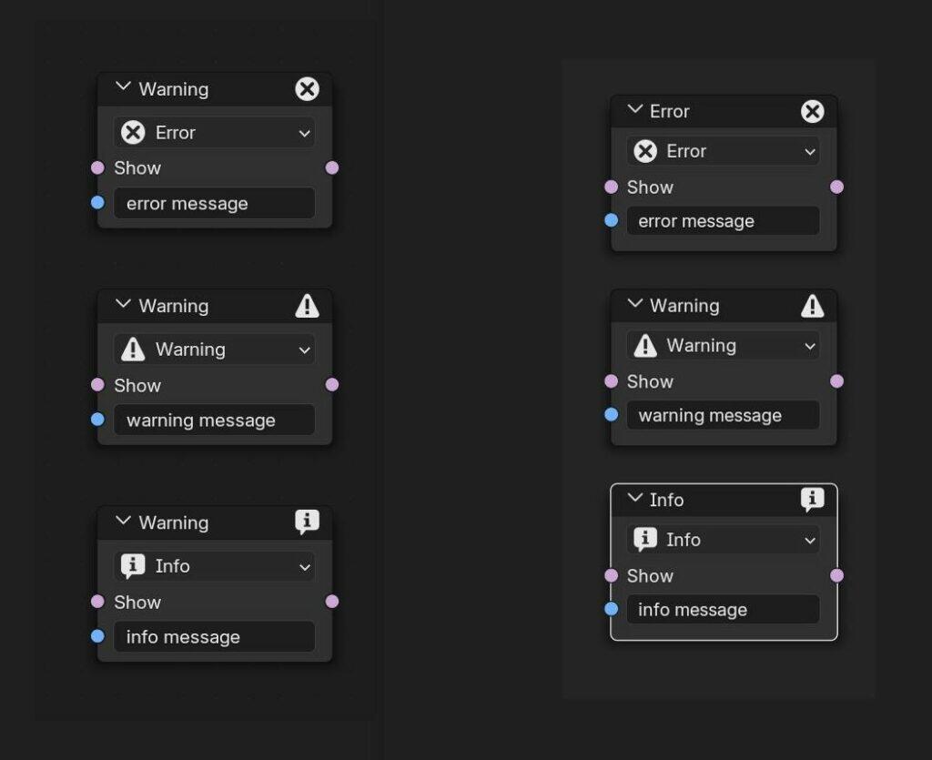Open the Info dropdown in the bottom-left node
This screenshot has height=760, width=932.
[x=214, y=566]
